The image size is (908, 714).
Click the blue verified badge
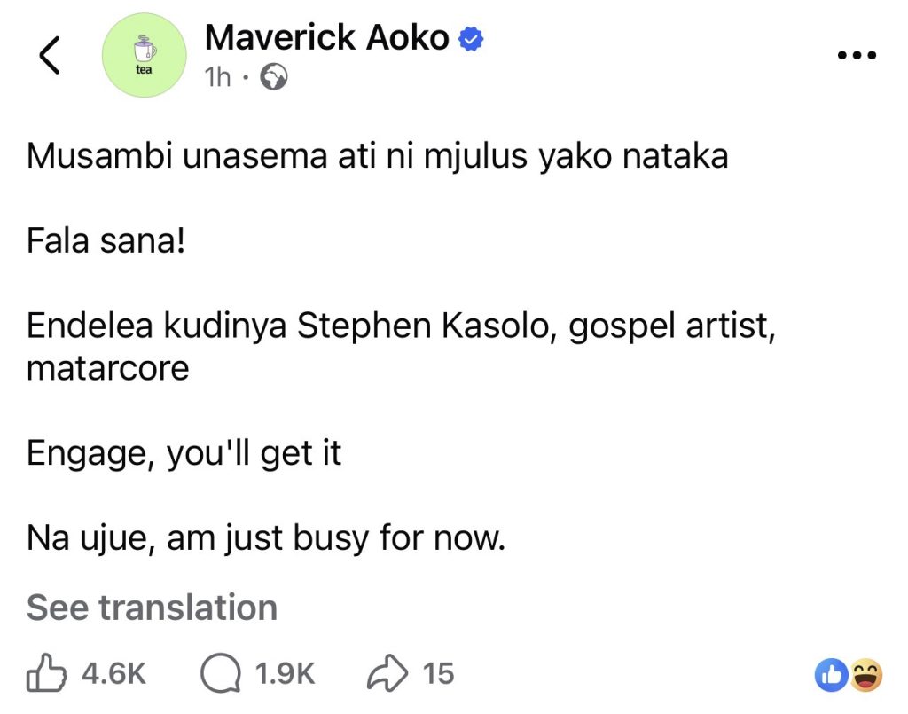471,39
